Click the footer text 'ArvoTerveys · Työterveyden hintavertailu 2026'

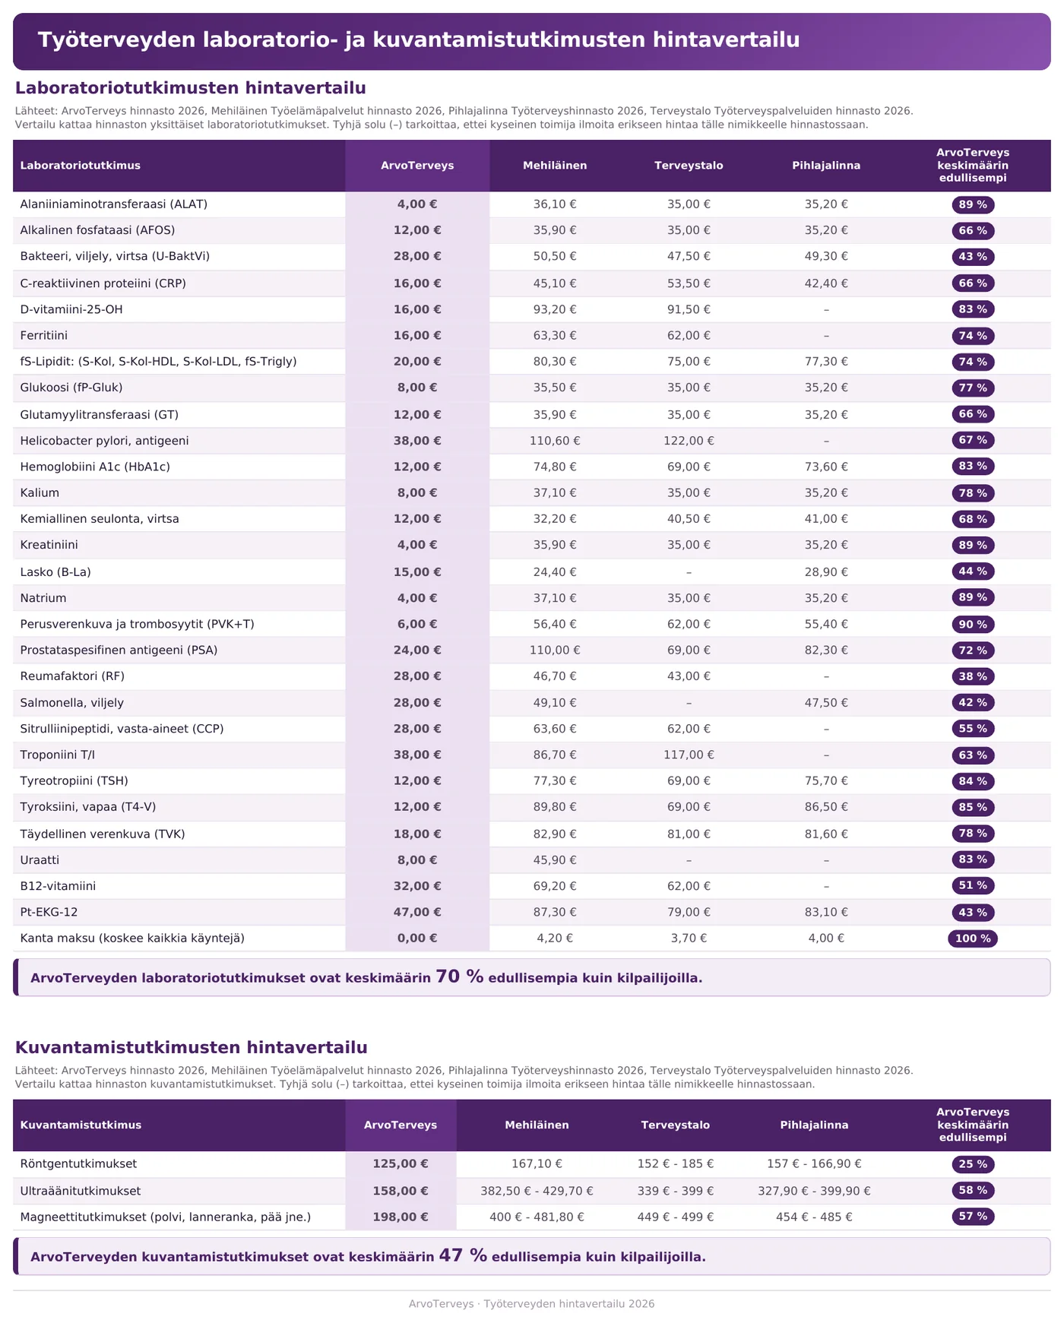(532, 1304)
